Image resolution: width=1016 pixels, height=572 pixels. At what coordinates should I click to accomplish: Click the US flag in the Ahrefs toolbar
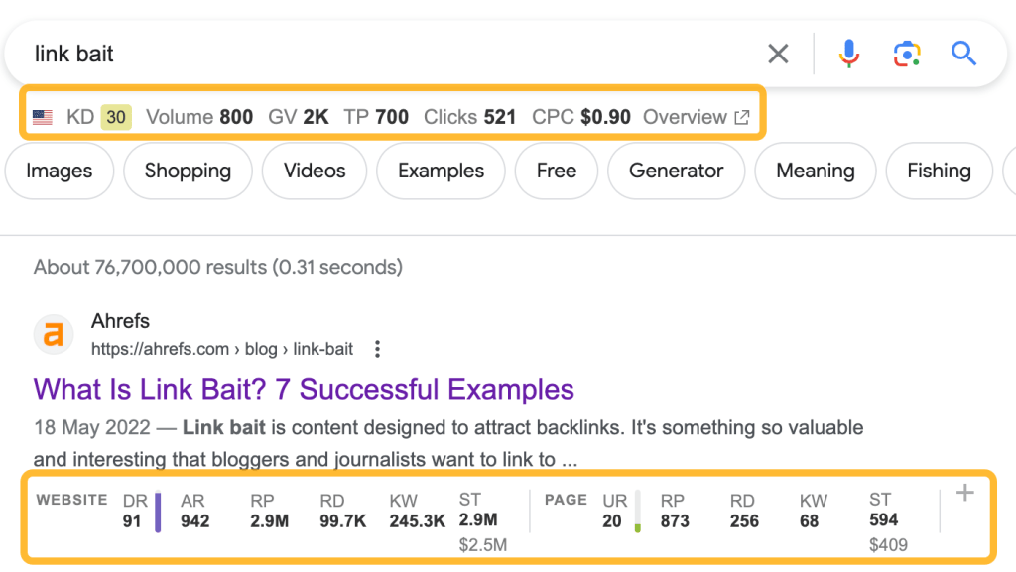point(41,116)
